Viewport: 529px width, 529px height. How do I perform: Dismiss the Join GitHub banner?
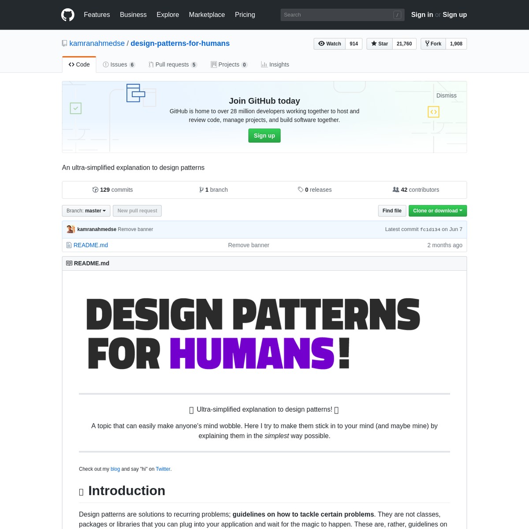tap(446, 95)
